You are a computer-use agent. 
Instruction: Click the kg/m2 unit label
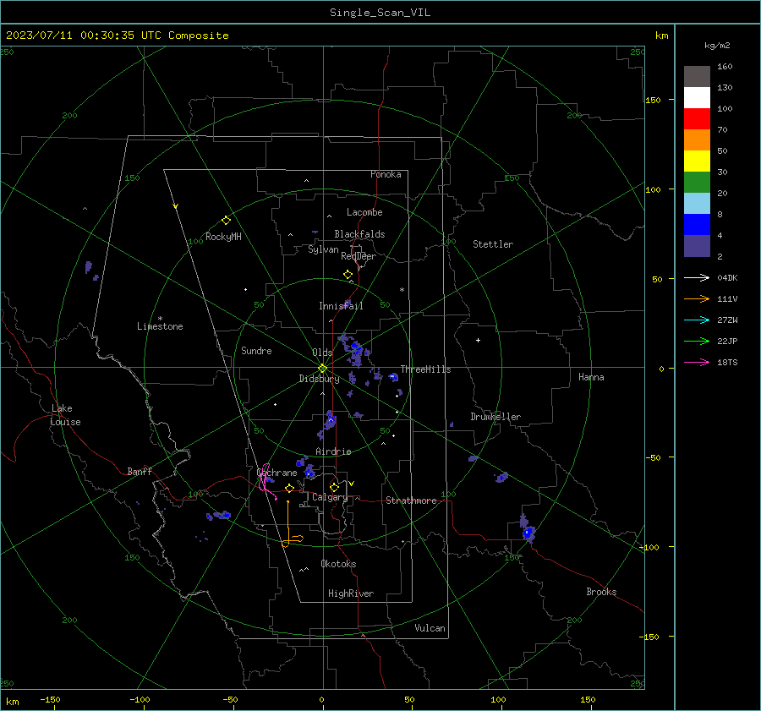[717, 46]
